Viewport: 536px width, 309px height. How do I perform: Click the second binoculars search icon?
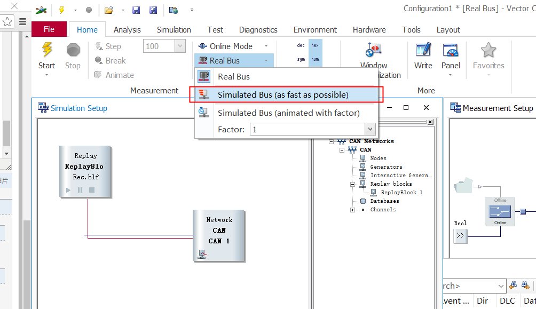[x=525, y=286]
